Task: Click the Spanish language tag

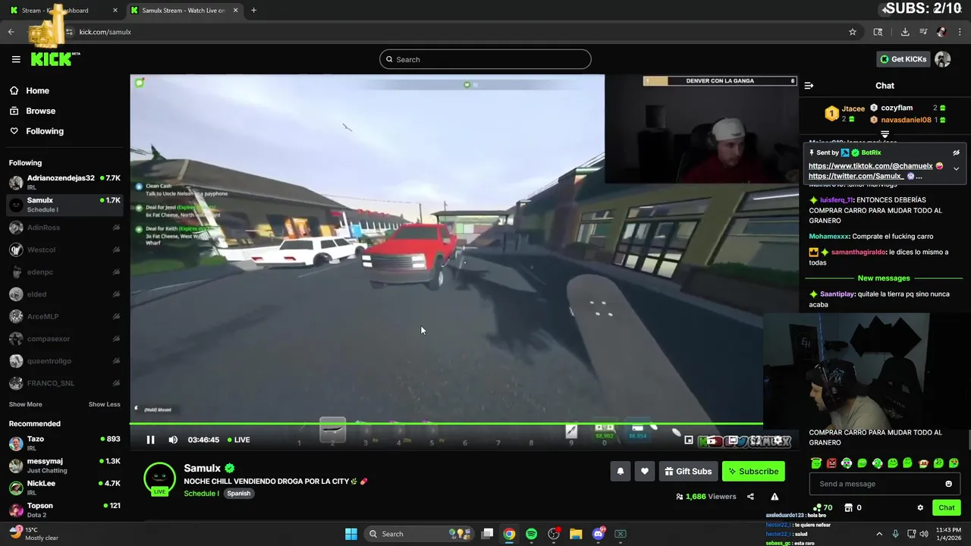Action: pos(238,494)
